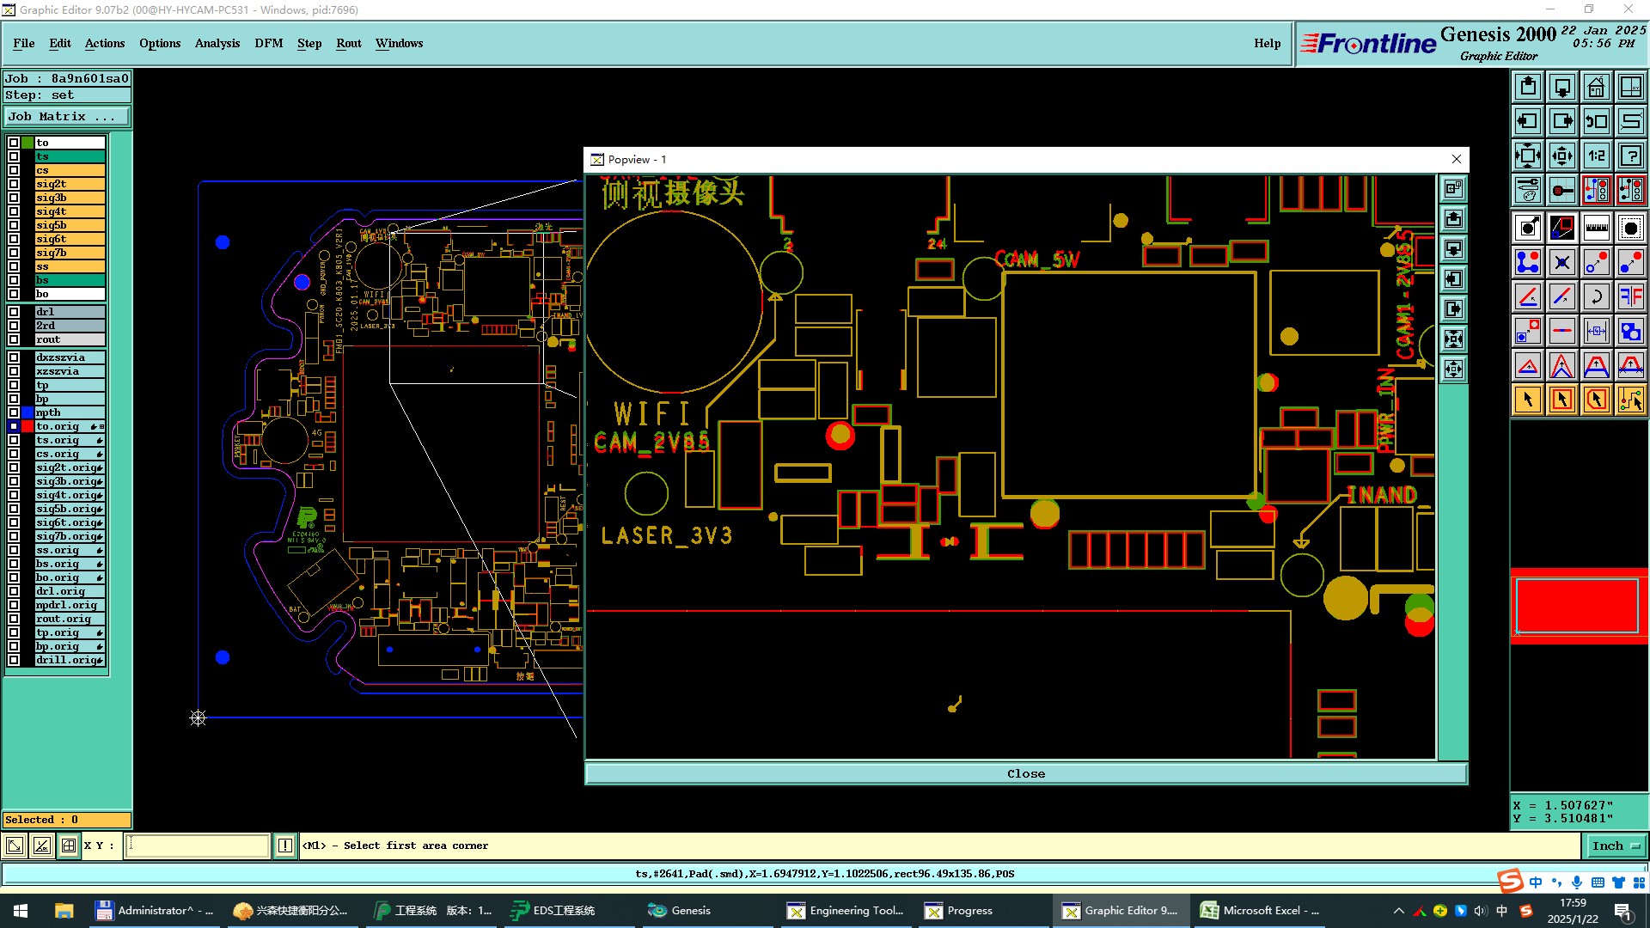Click the delete feature X icon
Viewport: 1650px width, 928px height.
click(1561, 262)
